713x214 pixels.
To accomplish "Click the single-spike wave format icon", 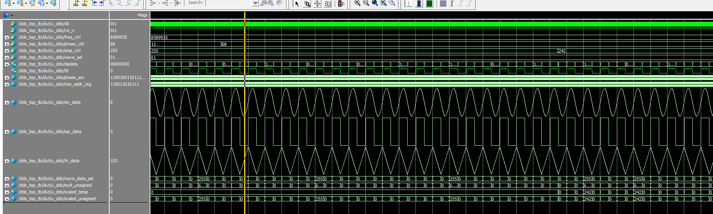I will click(409, 4).
